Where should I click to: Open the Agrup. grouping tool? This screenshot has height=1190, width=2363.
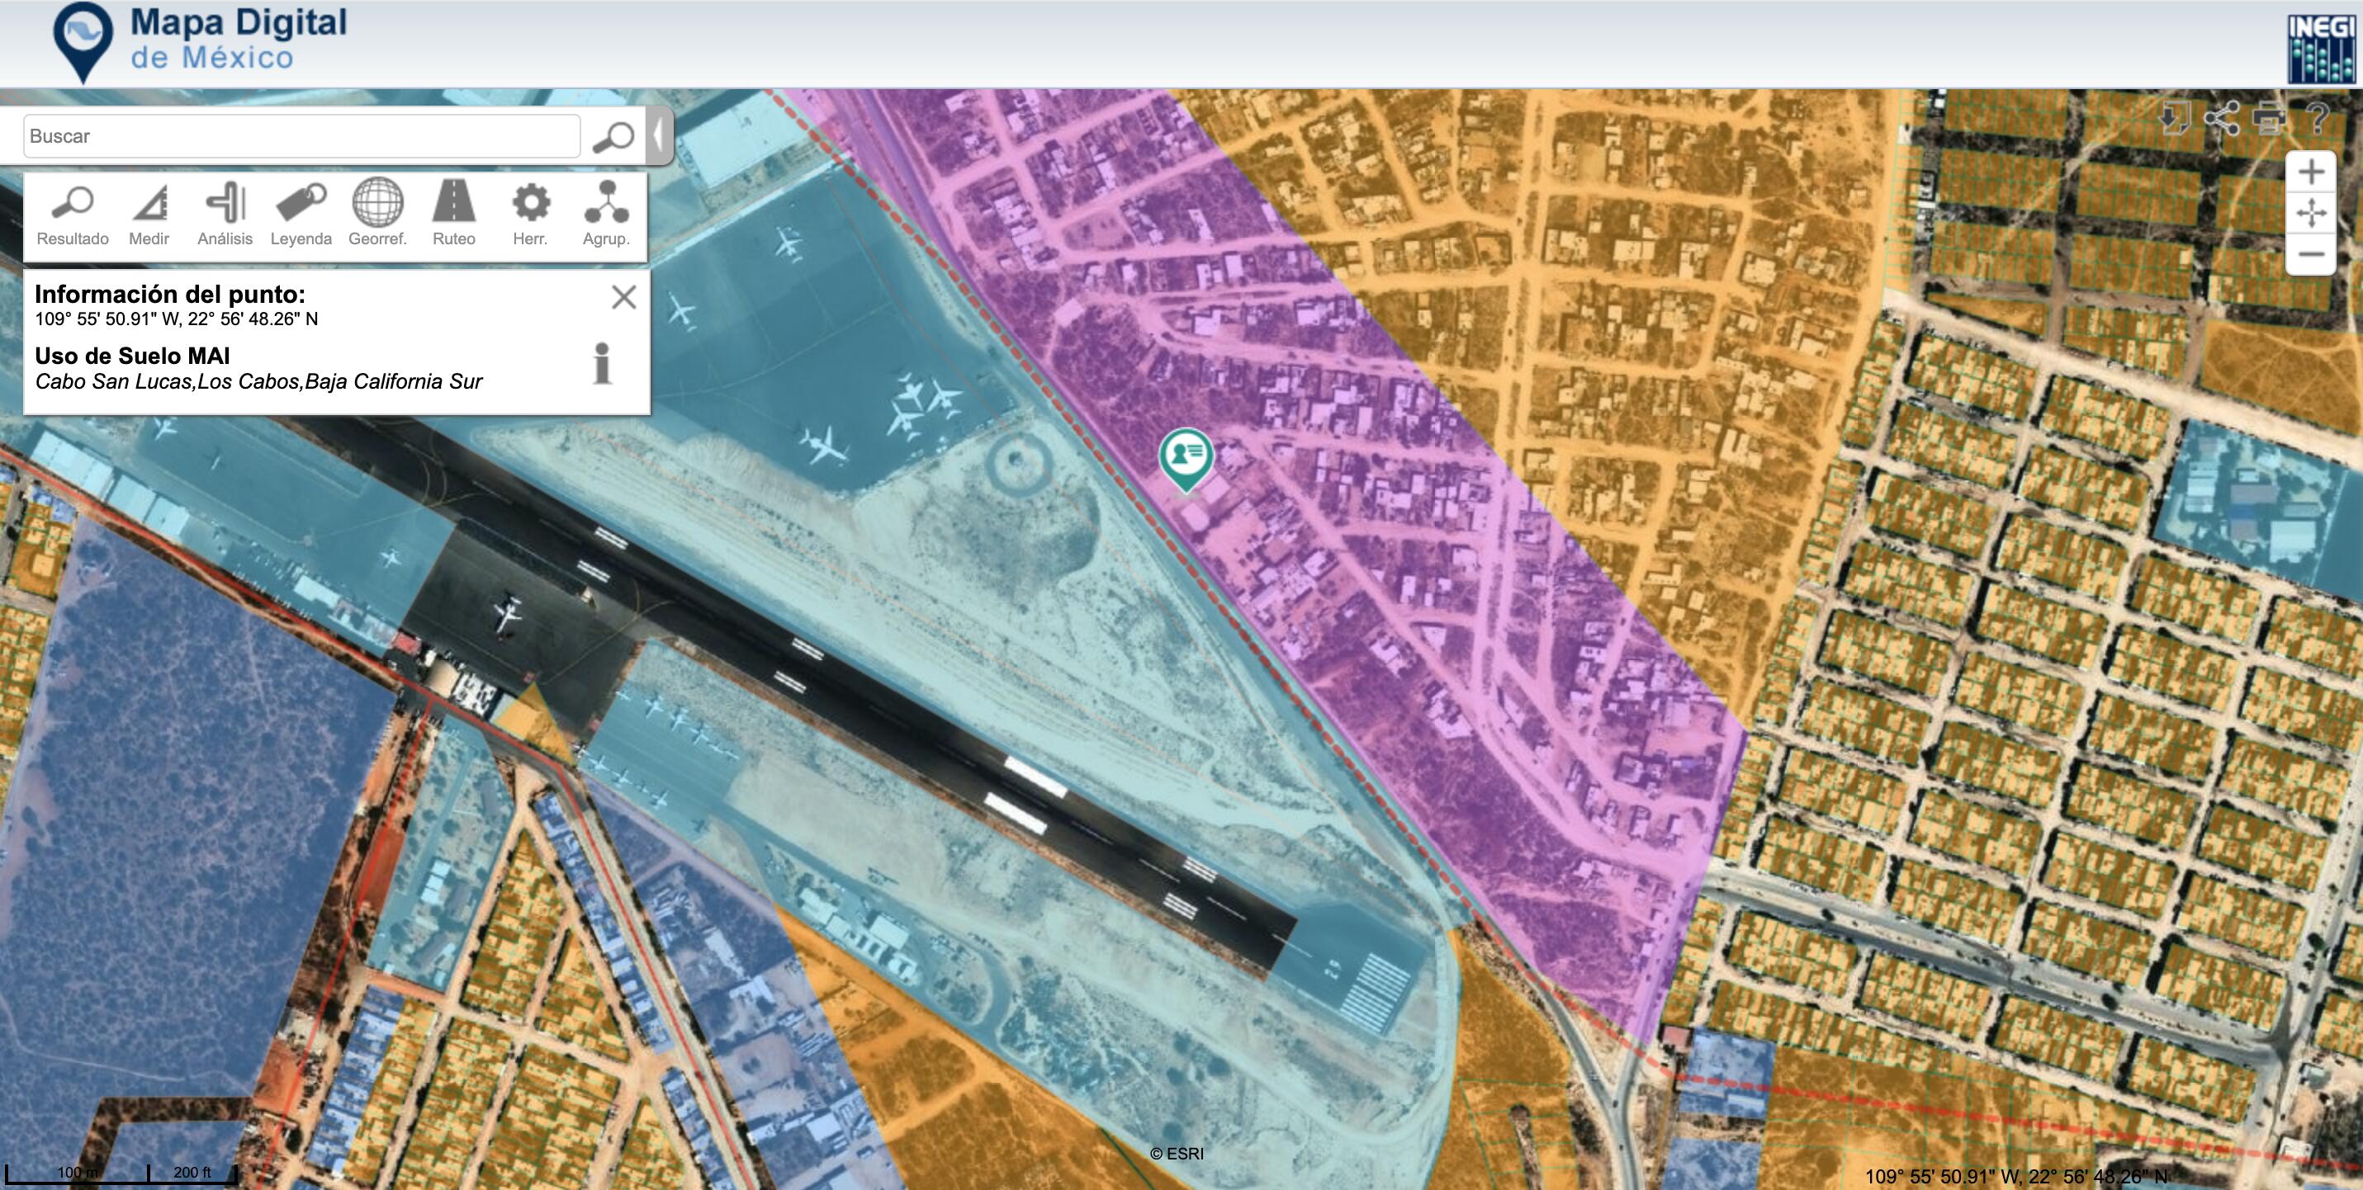tap(606, 215)
